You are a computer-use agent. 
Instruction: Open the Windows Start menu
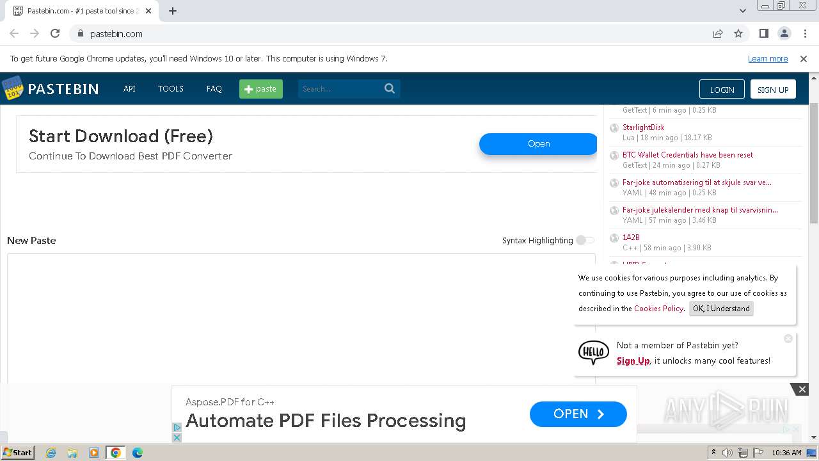[x=17, y=453]
